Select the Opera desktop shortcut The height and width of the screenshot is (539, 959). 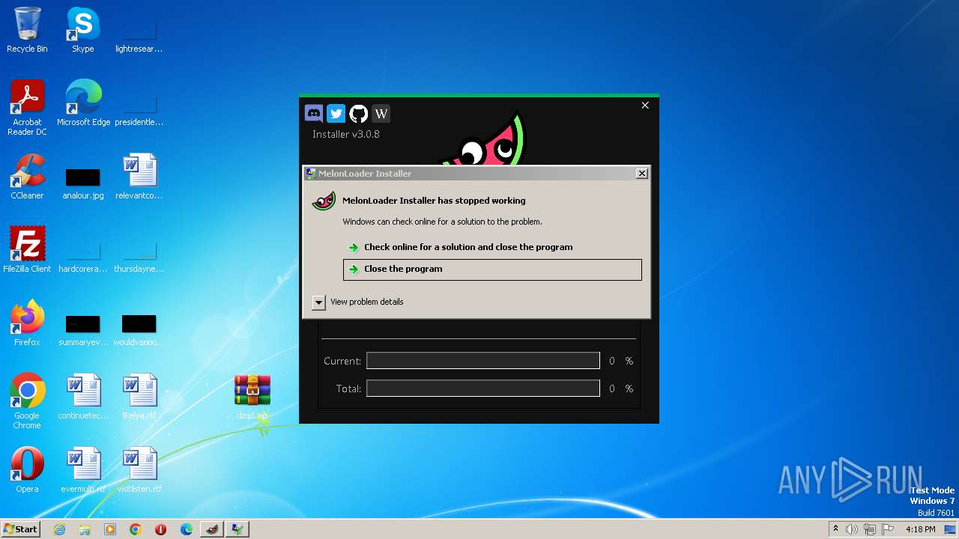[27, 470]
